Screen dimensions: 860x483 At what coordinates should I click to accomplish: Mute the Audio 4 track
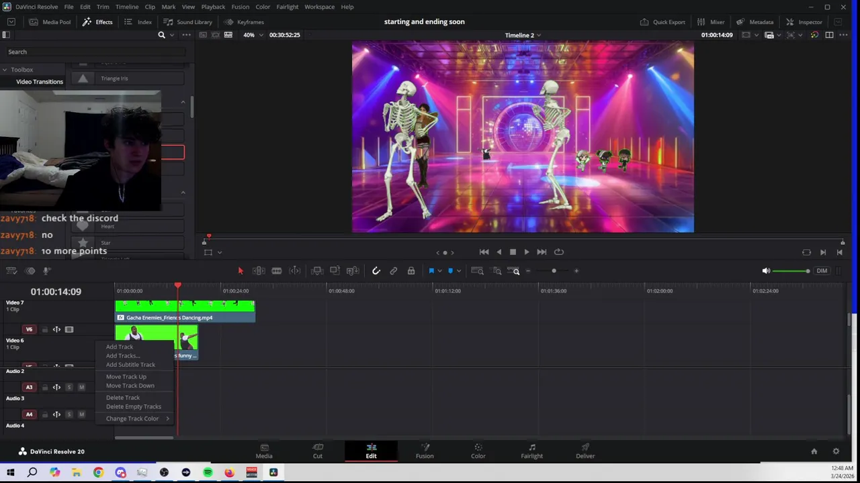81,415
